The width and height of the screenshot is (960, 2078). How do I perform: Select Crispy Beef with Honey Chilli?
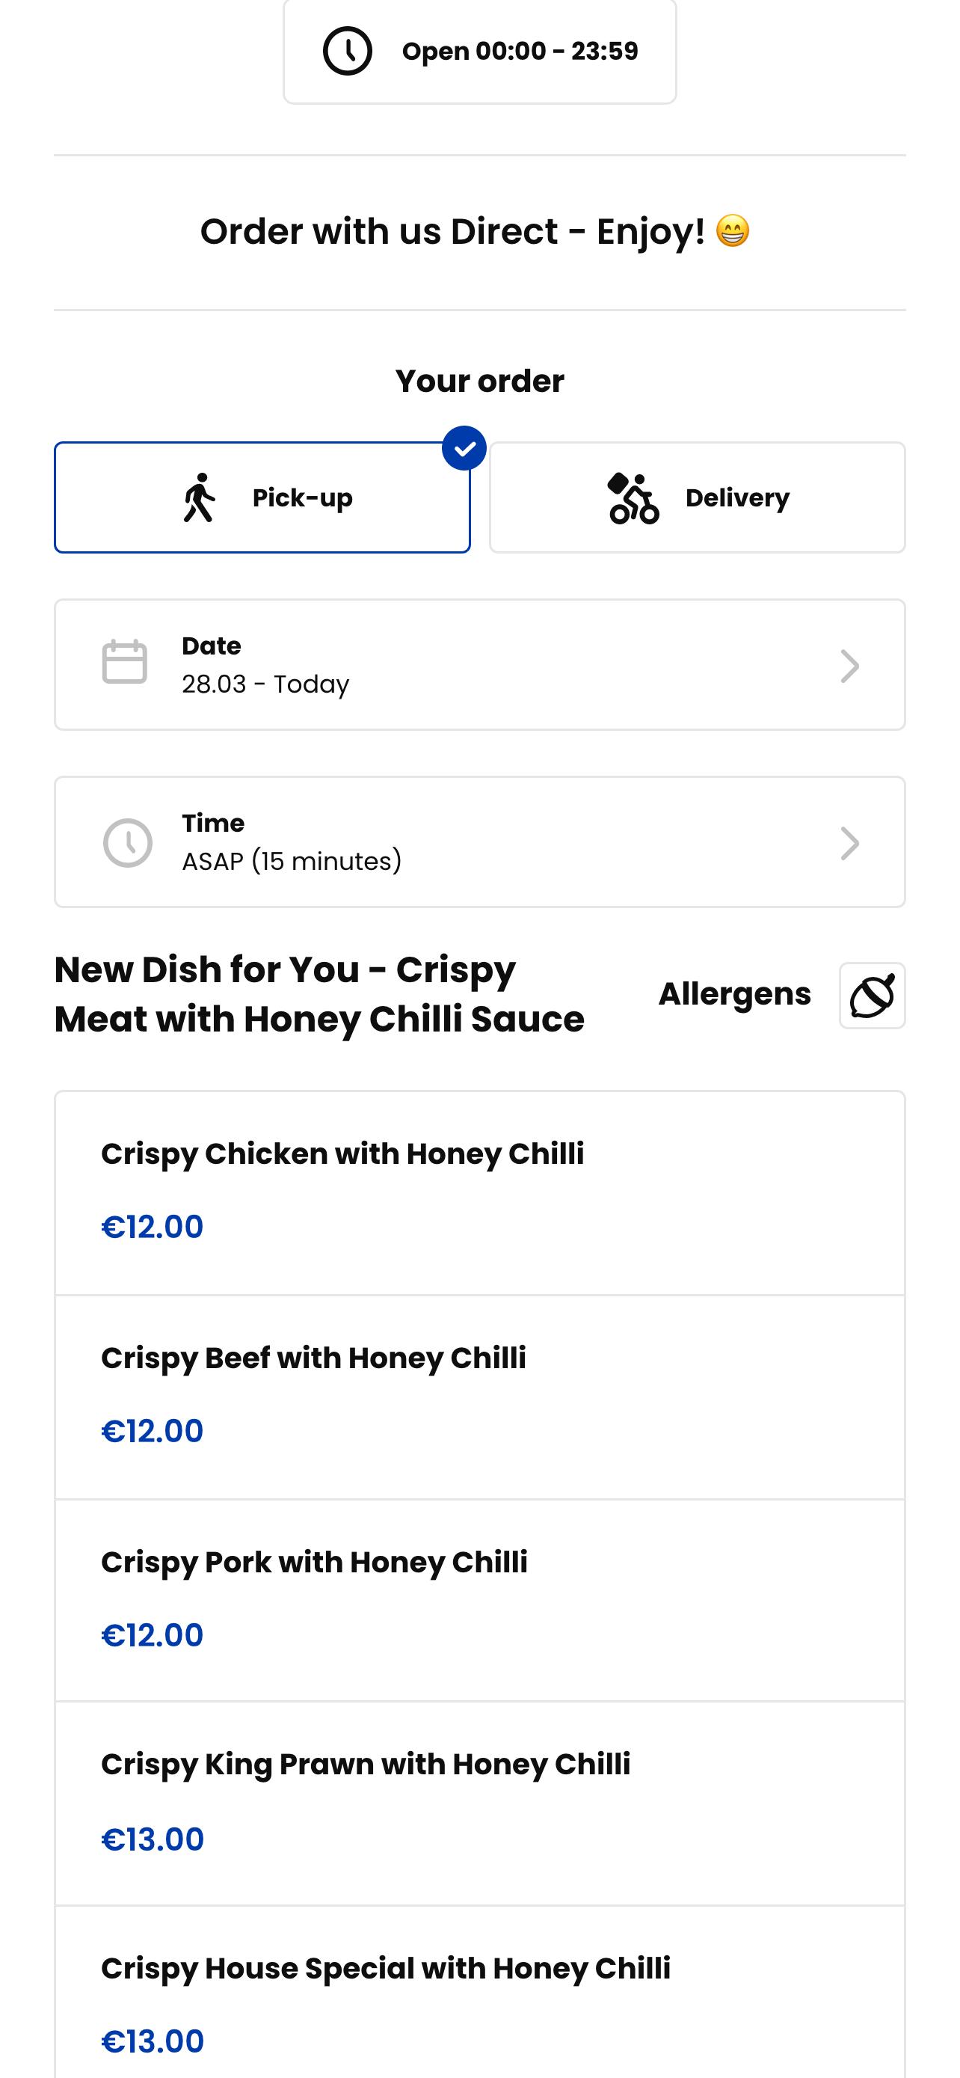tap(479, 1397)
